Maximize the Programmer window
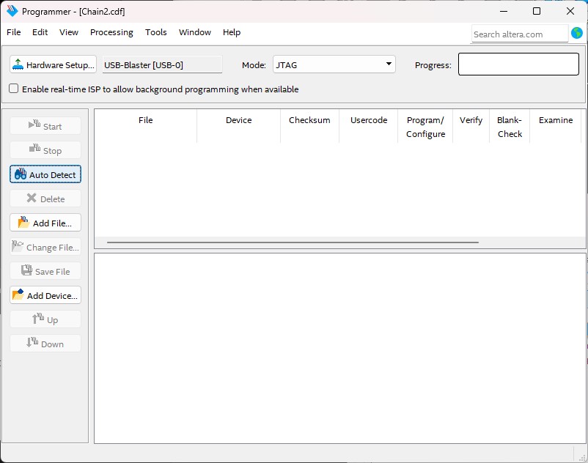Viewport: 588px width, 463px height. (537, 11)
